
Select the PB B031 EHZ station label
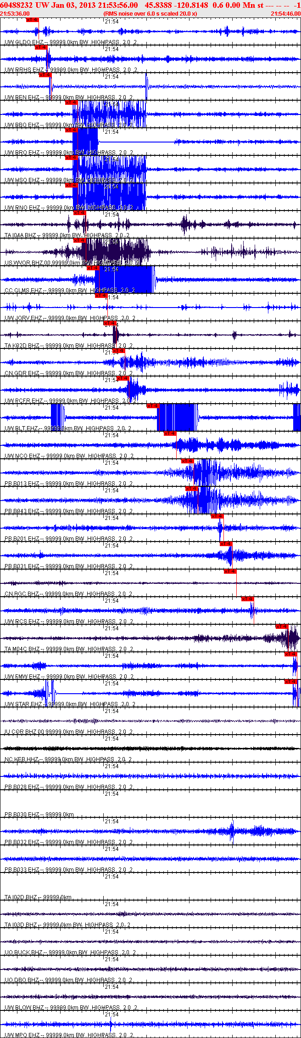pyautogui.click(x=69, y=566)
